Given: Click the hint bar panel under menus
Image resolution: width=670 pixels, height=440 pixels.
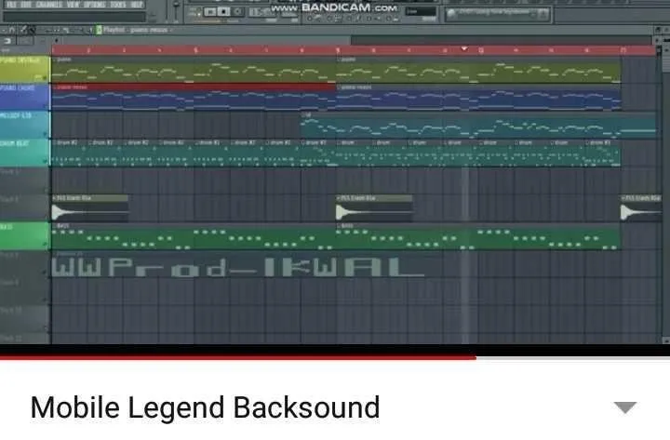Looking at the screenshot, I should [74, 17].
